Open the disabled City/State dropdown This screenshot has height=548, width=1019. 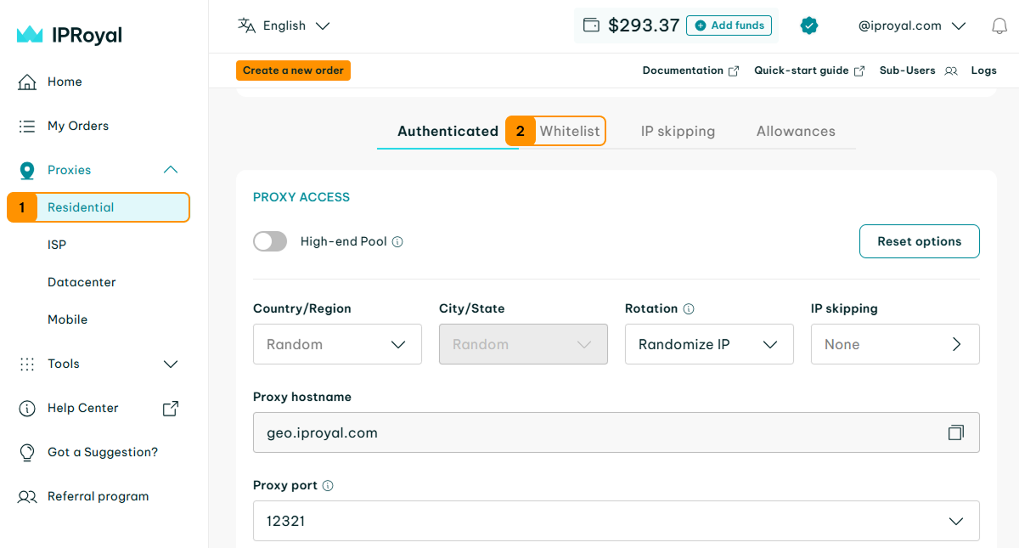(523, 344)
